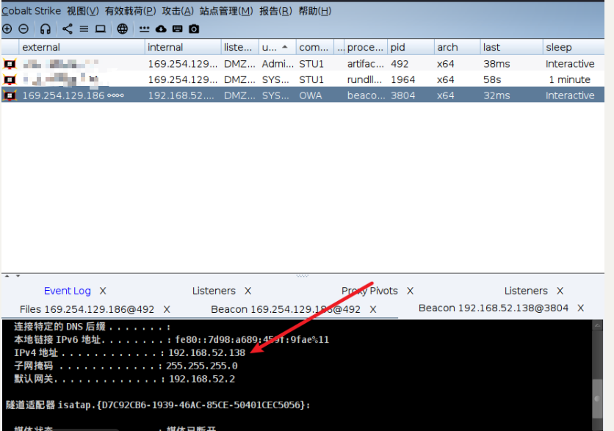The height and width of the screenshot is (431, 614).
Task: Show the target table laptop icon
Action: click(101, 29)
